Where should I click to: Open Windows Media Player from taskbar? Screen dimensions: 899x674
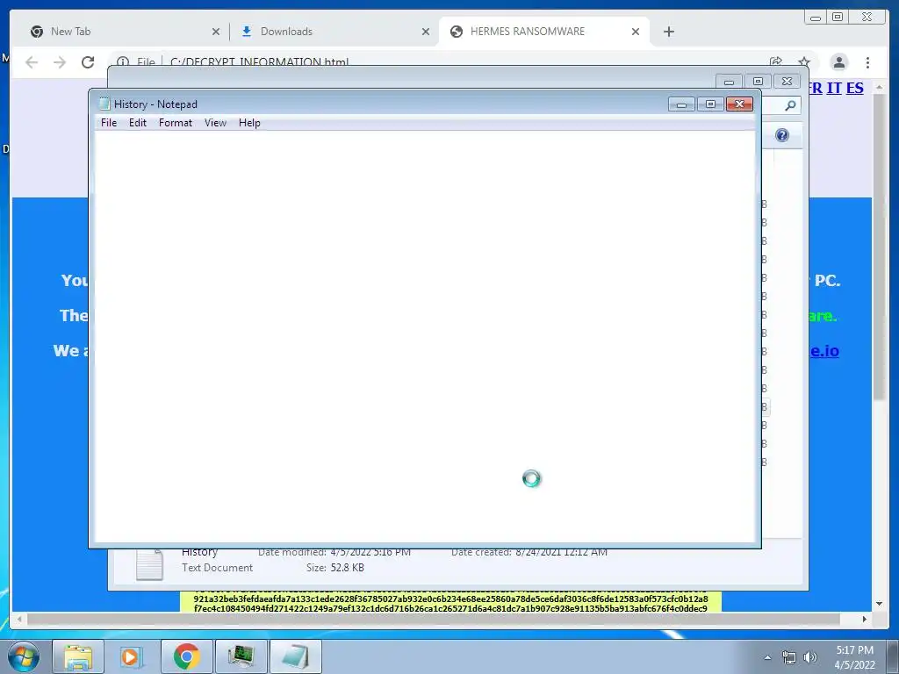(x=131, y=656)
